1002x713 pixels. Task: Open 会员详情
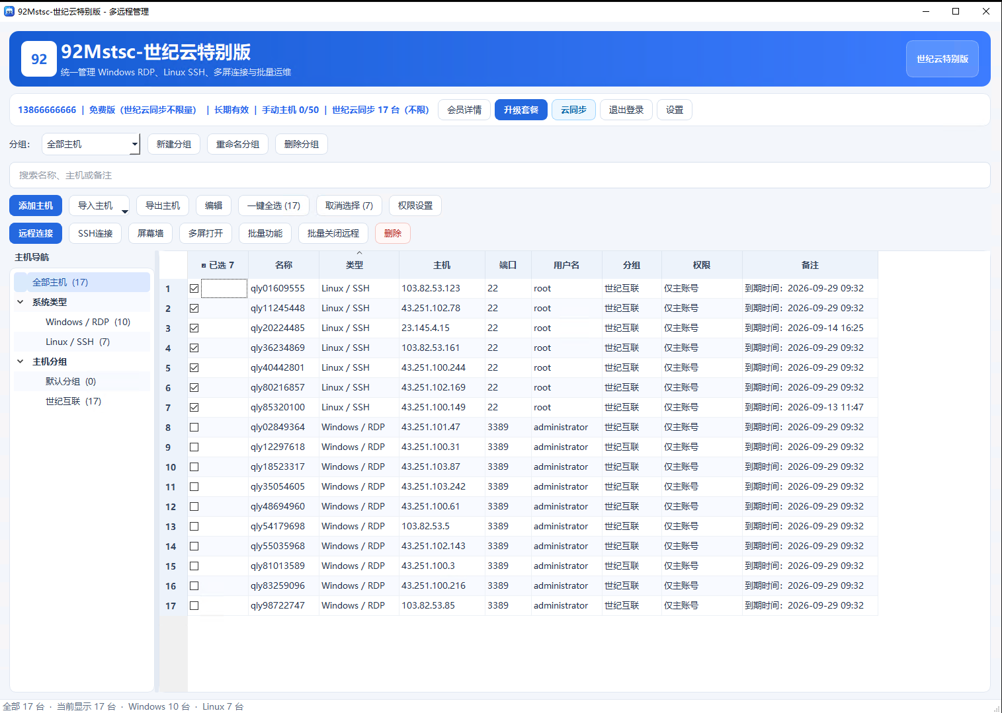click(464, 110)
